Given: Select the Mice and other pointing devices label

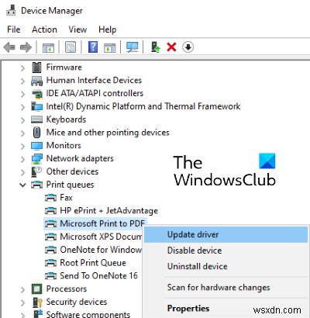Looking at the screenshot, I should pyautogui.click(x=108, y=133).
